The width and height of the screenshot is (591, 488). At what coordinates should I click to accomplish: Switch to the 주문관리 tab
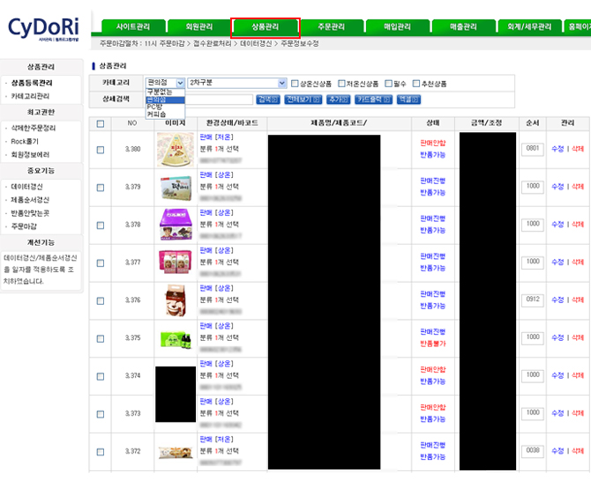tap(333, 26)
